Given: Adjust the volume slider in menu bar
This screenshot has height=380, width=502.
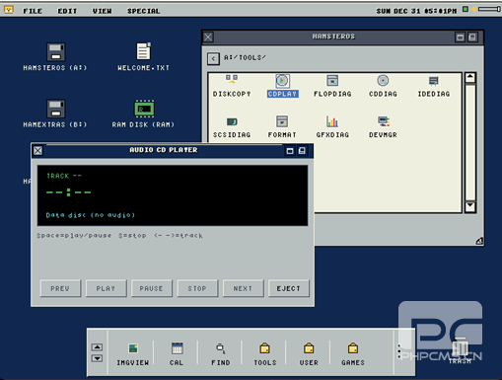Looking at the screenshot, I should tap(489, 9).
